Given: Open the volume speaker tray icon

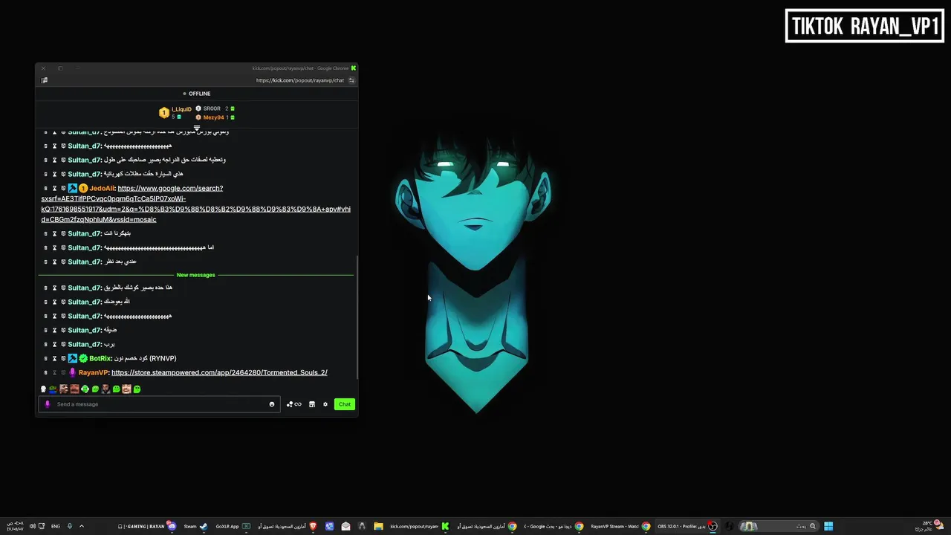Looking at the screenshot, I should [x=32, y=526].
